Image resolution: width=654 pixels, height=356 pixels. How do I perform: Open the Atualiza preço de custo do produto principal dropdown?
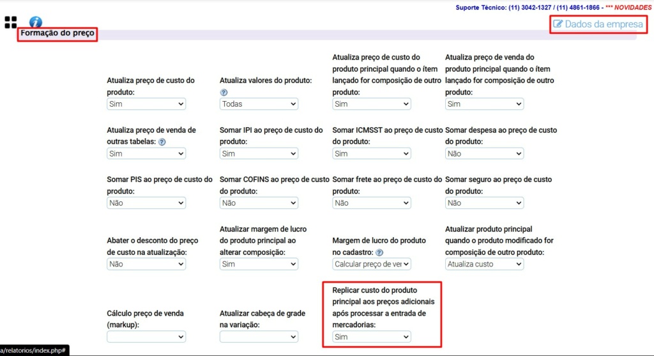pos(371,104)
